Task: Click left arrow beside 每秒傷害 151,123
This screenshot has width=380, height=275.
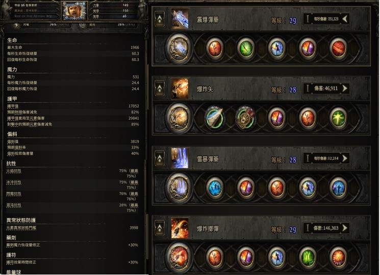Action: [344, 19]
